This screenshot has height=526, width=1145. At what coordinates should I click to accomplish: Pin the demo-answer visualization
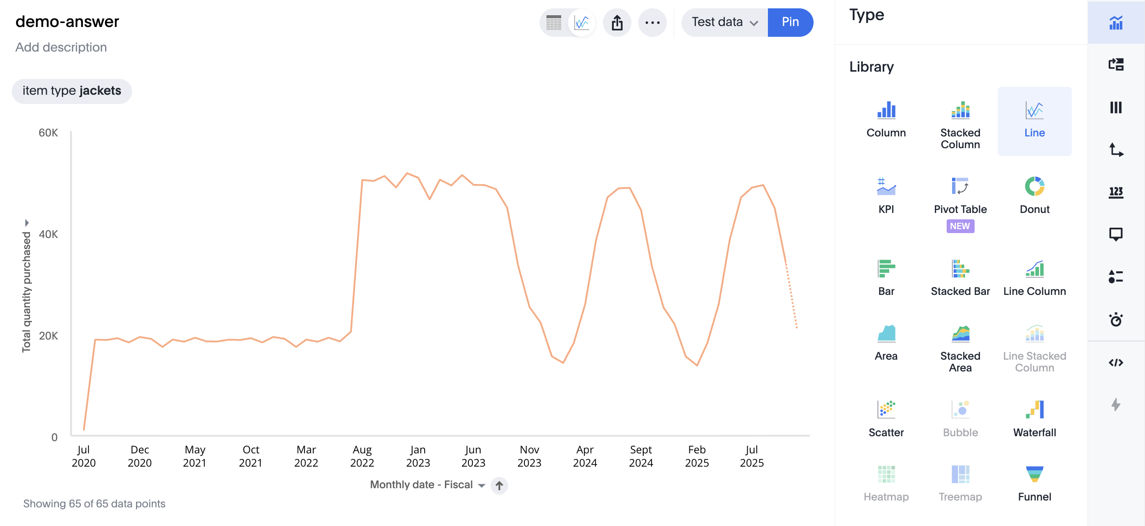[790, 22]
